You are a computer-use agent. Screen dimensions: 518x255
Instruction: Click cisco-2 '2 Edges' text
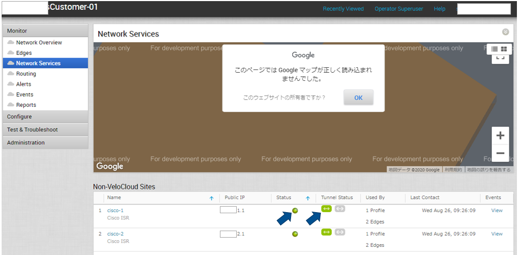[x=375, y=245]
